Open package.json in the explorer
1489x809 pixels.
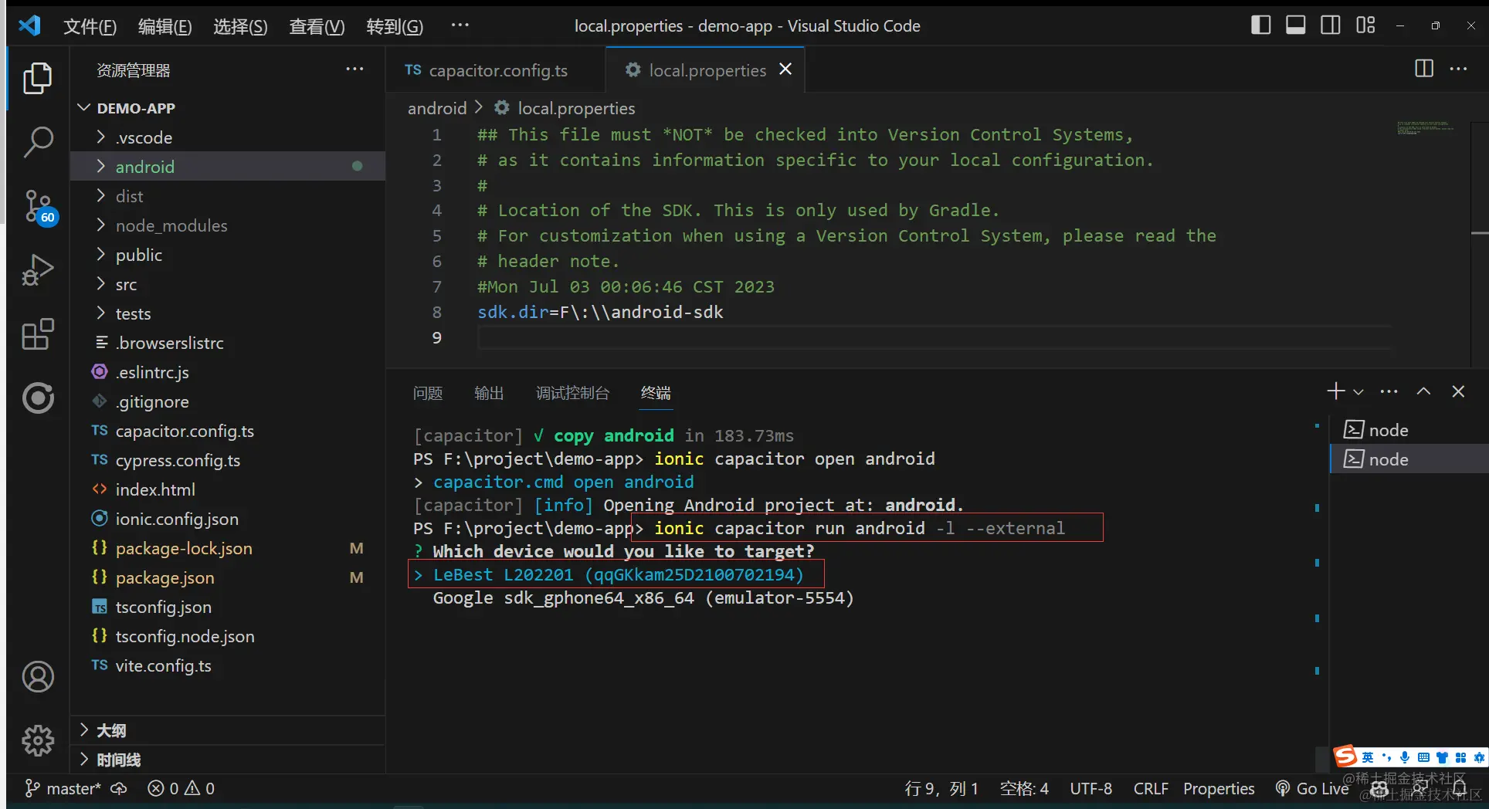228,577
